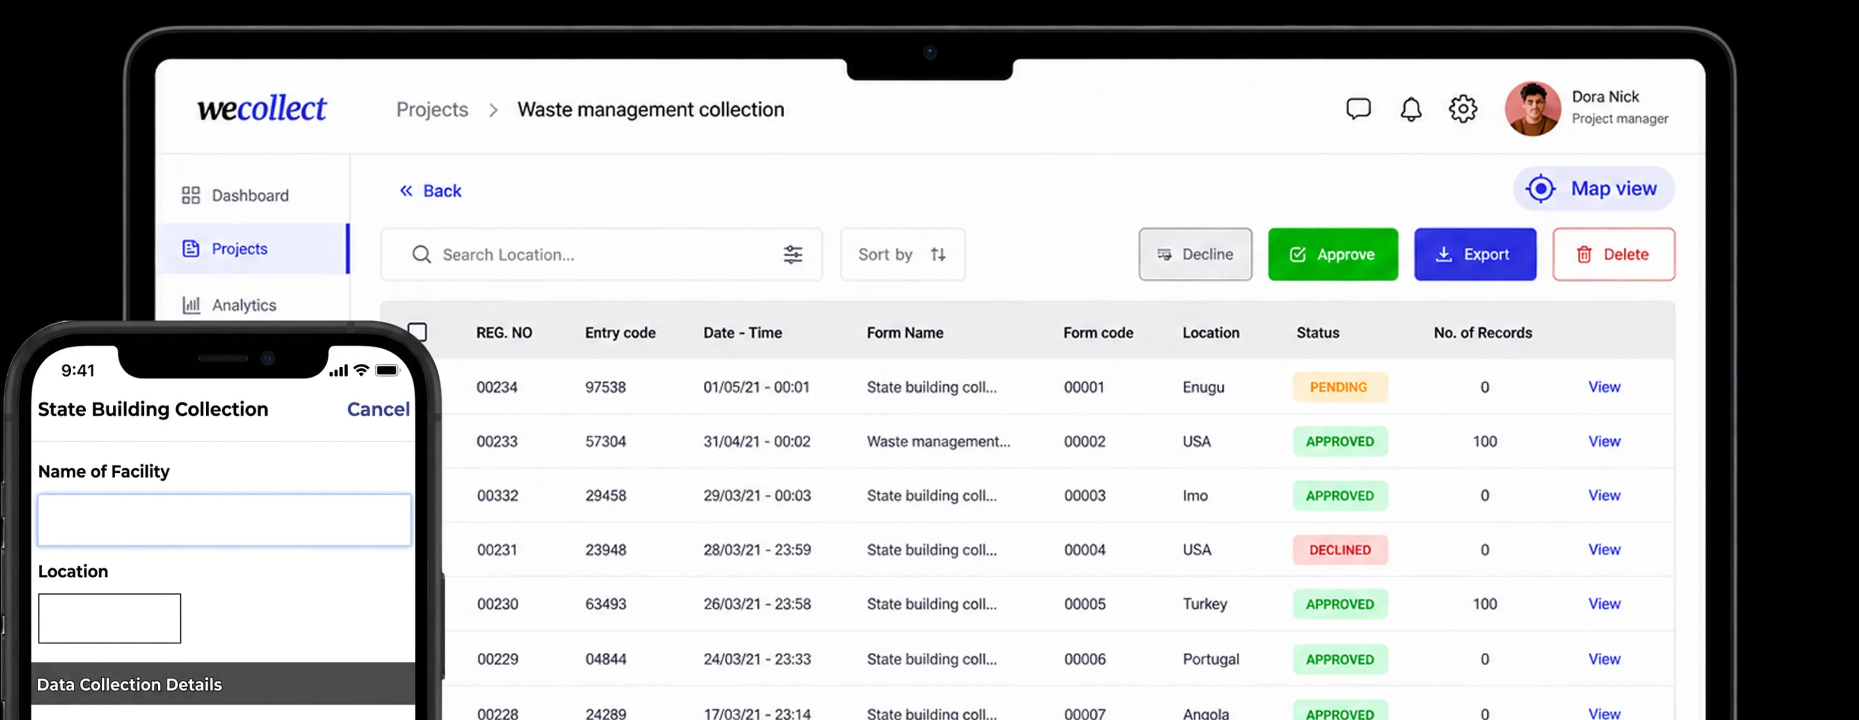View the Imo record row 00332
1859x720 pixels.
coord(1603,495)
